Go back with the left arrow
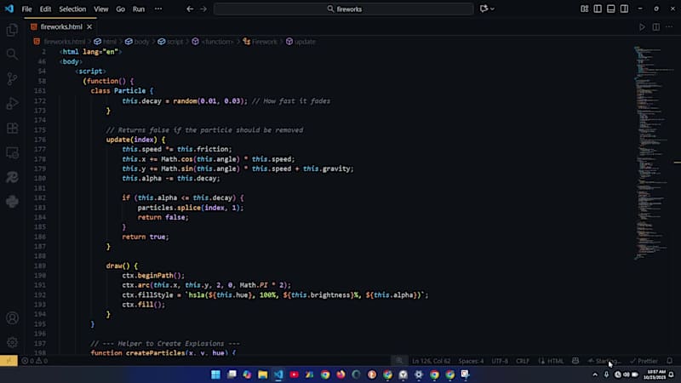This screenshot has width=681, height=383. (190, 9)
